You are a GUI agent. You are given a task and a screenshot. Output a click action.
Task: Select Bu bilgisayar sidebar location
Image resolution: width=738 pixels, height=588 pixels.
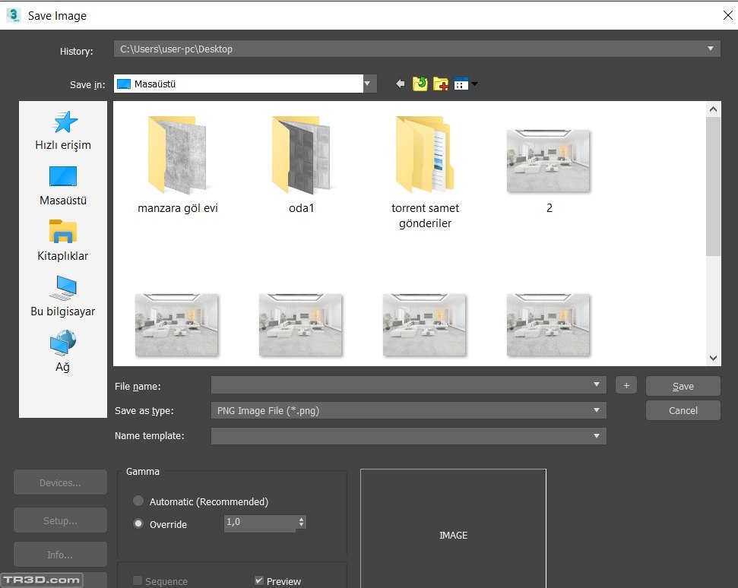click(x=63, y=296)
